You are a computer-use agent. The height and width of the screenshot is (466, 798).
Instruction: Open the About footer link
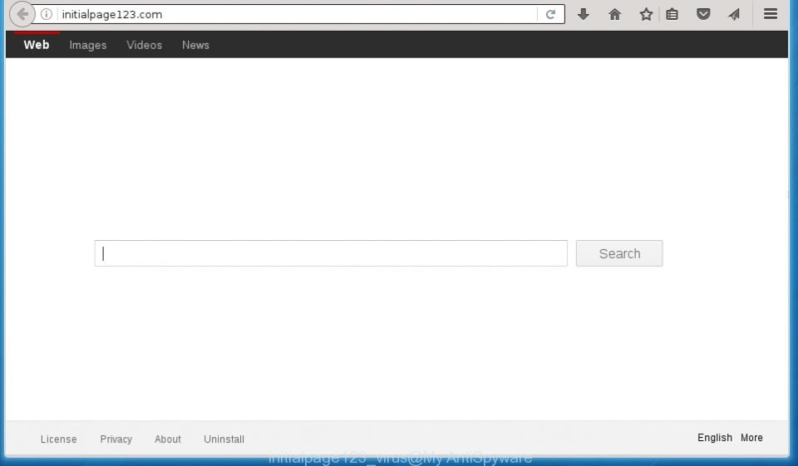pyautogui.click(x=168, y=439)
